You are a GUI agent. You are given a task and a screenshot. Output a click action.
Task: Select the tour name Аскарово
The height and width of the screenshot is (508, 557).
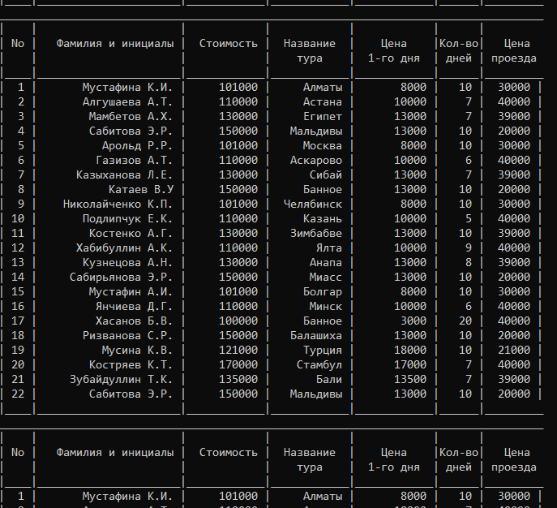coord(316,161)
